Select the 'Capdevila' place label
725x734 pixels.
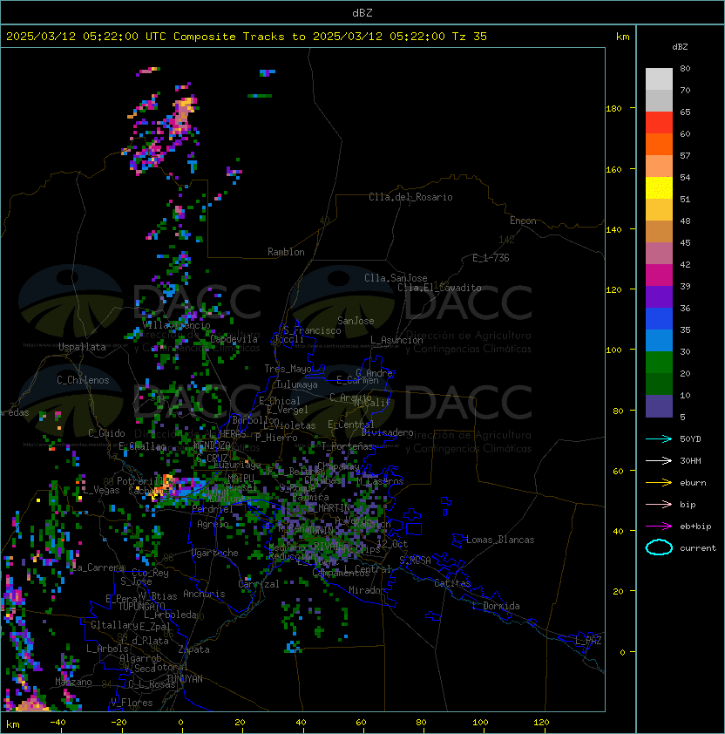pyautogui.click(x=234, y=339)
